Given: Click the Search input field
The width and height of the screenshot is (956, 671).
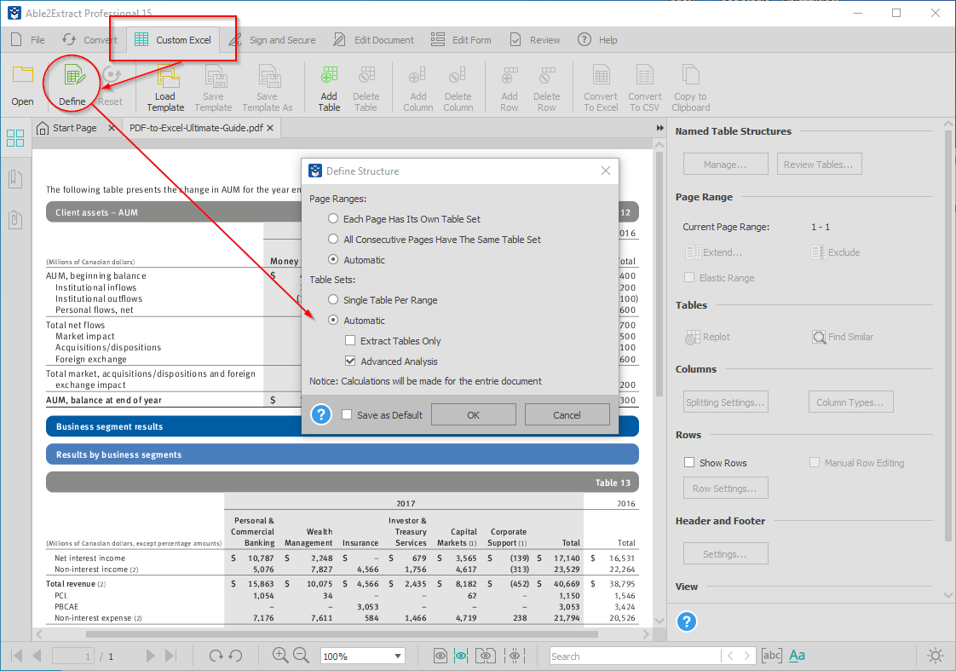Looking at the screenshot, I should click(x=635, y=657).
